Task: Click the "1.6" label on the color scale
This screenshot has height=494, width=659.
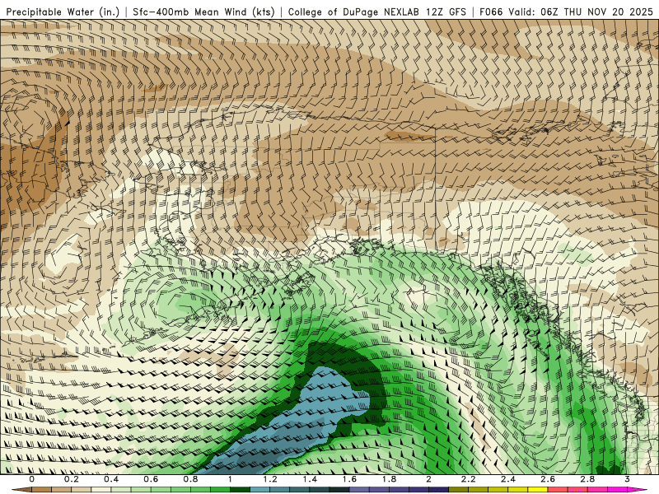Action: [x=349, y=479]
